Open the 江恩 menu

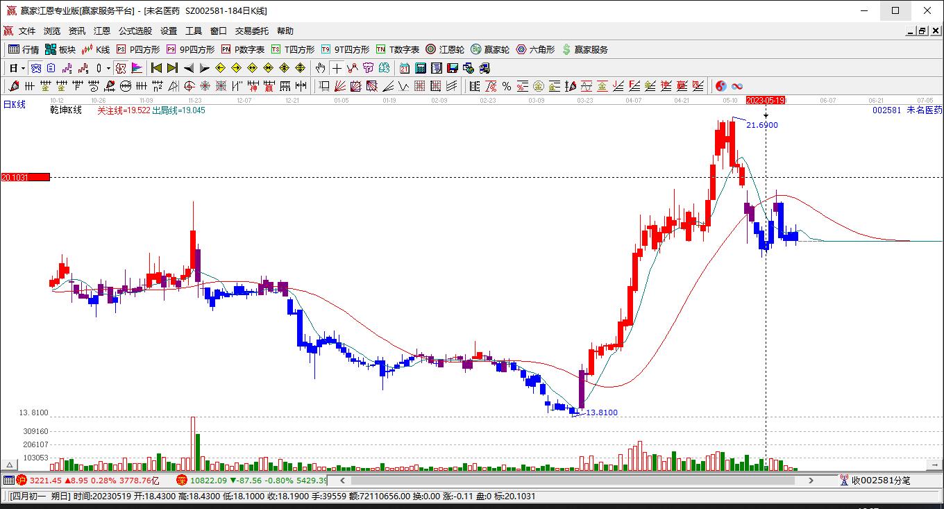[102, 31]
